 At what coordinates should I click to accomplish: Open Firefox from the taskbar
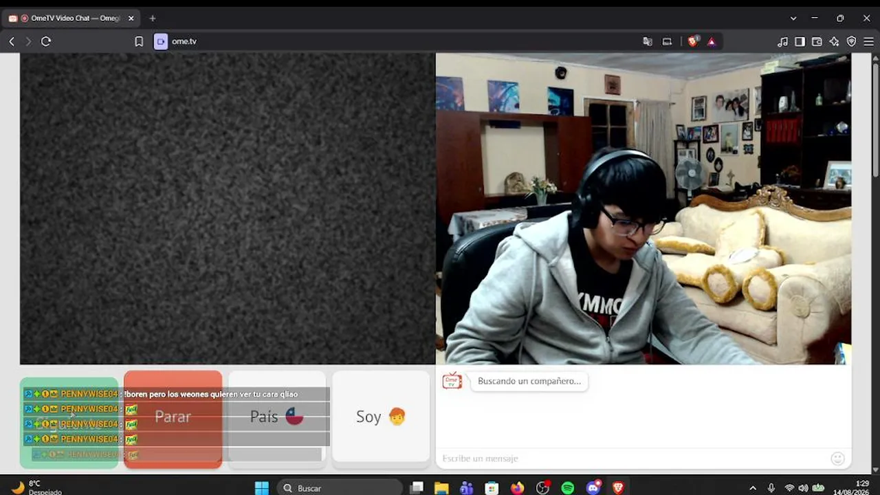point(517,488)
